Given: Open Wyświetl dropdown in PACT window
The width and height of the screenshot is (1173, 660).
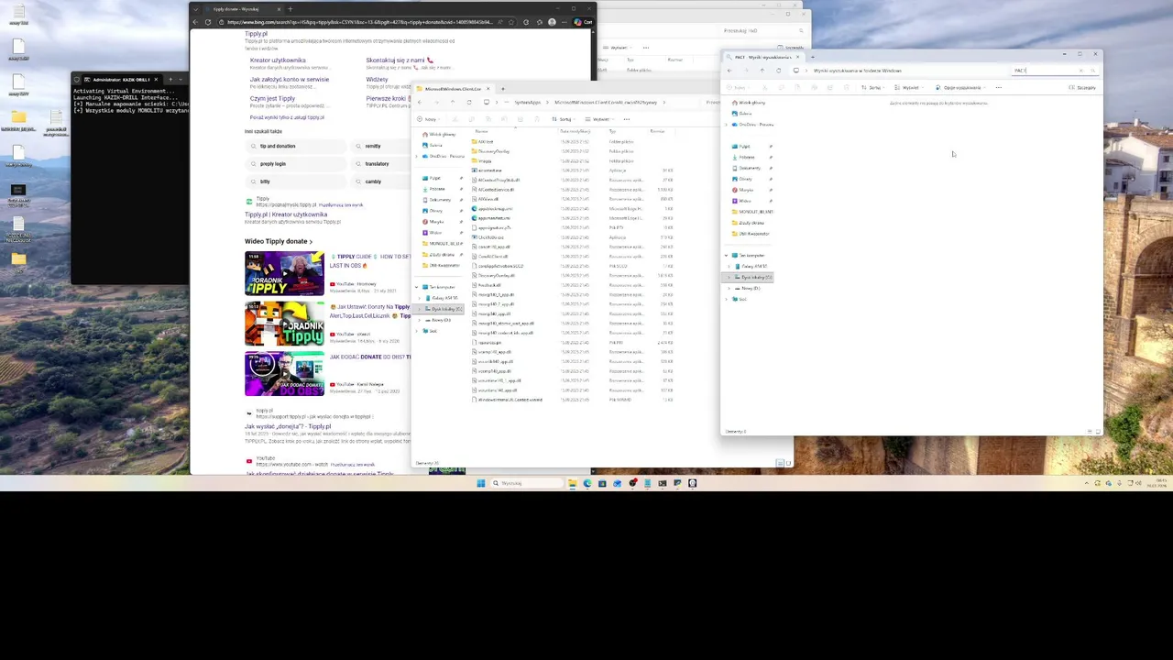Looking at the screenshot, I should click(x=911, y=87).
